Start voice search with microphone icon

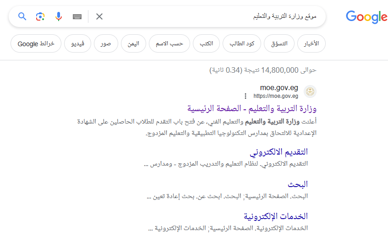pyautogui.click(x=59, y=16)
